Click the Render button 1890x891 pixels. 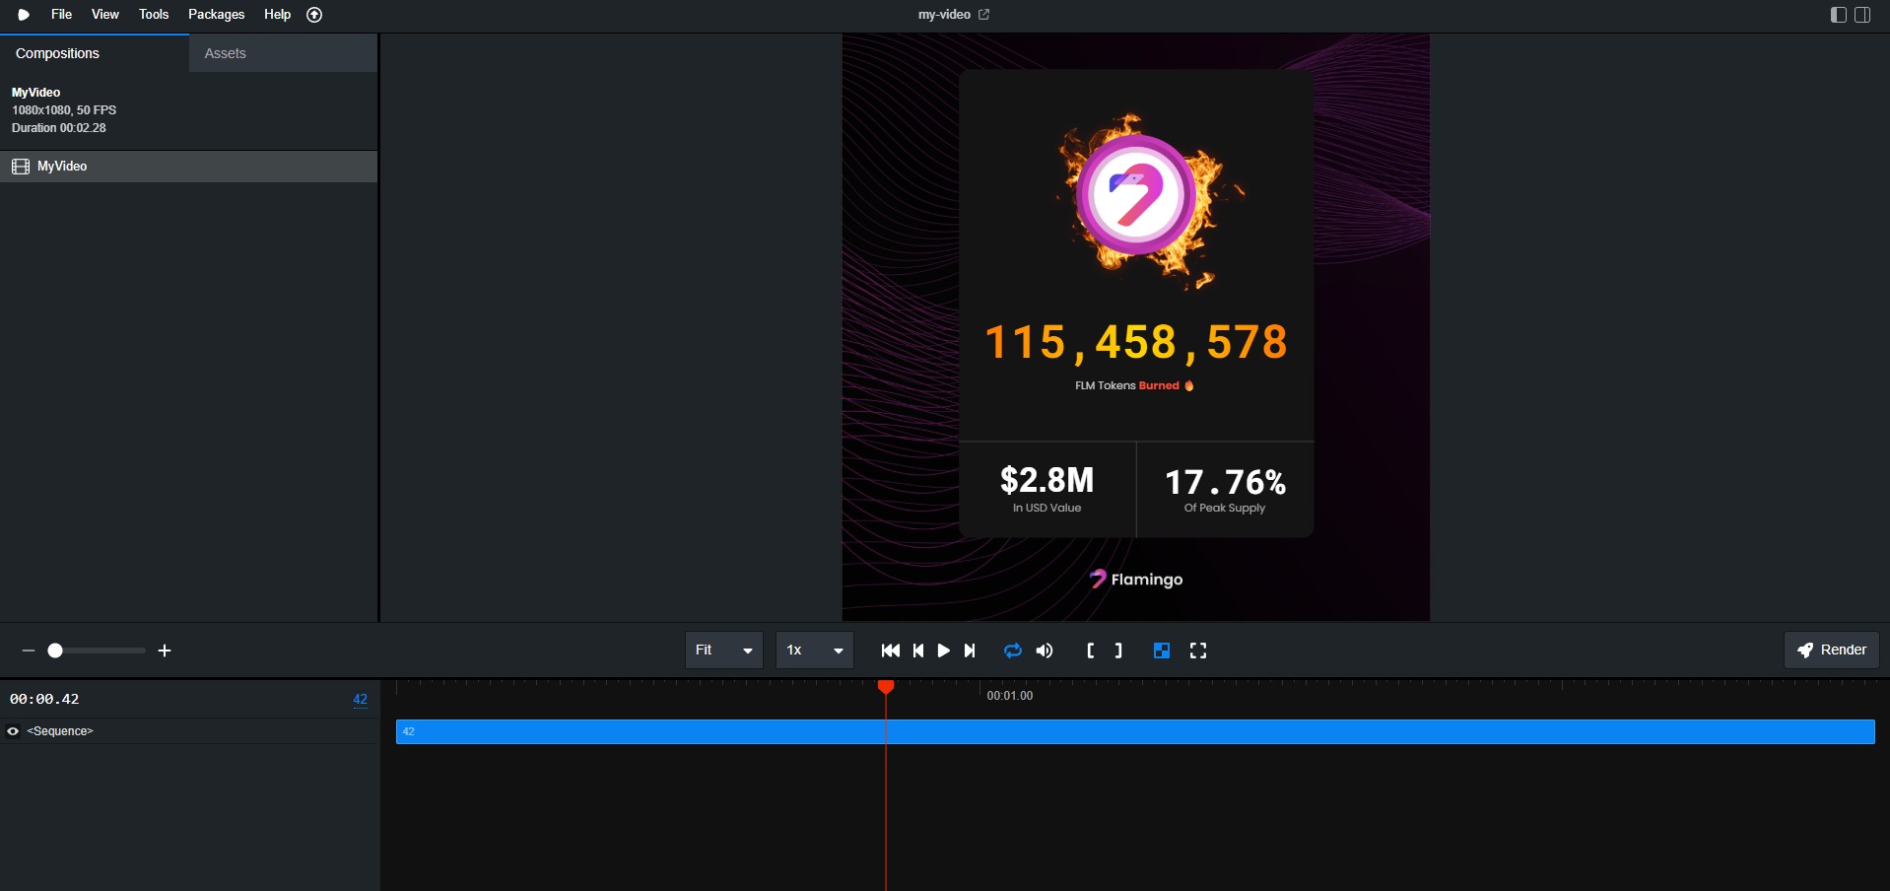[1832, 651]
